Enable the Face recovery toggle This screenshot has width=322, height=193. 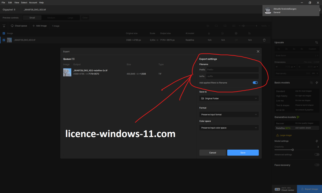pos(317,165)
